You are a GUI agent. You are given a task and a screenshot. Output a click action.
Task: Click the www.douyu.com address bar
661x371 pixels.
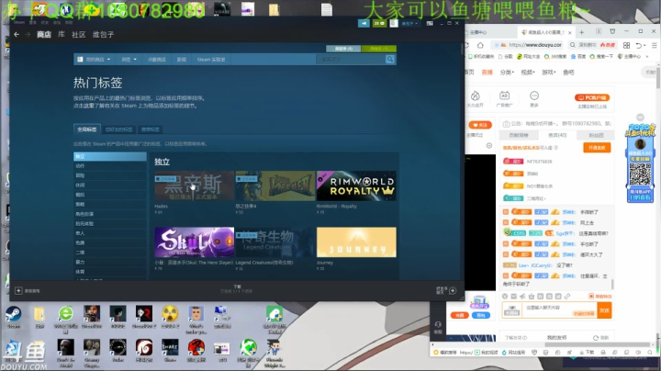click(x=535, y=45)
